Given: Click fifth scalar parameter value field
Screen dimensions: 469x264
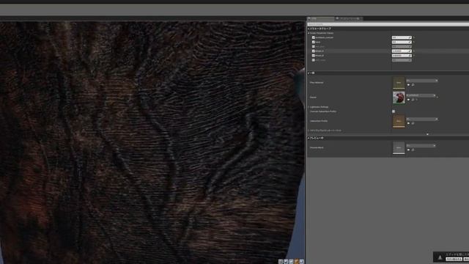Looking at the screenshot, I should point(402,56).
